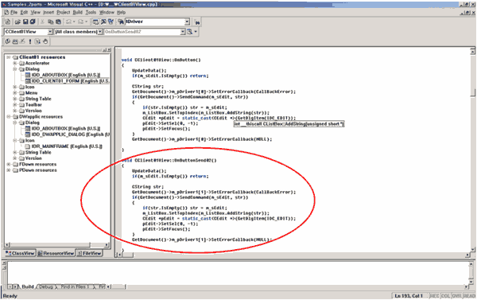Click inside the IDriver find text field
477x300 pixels.
pyautogui.click(x=155, y=21)
